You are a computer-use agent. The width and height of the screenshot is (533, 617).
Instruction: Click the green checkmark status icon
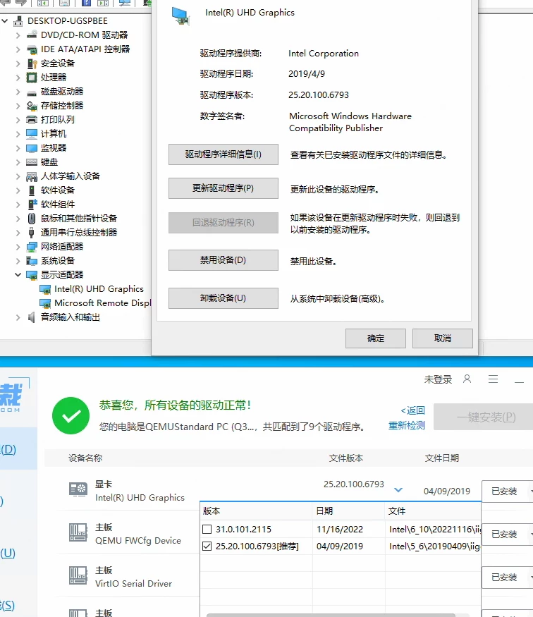click(71, 415)
